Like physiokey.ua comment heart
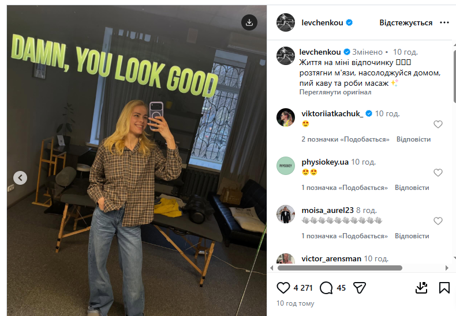The width and height of the screenshot is (456, 316). pos(438,173)
